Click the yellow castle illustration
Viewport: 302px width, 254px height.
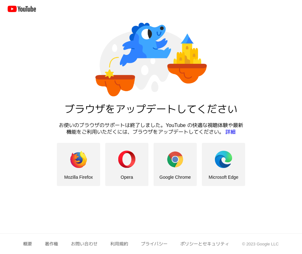point(187,49)
